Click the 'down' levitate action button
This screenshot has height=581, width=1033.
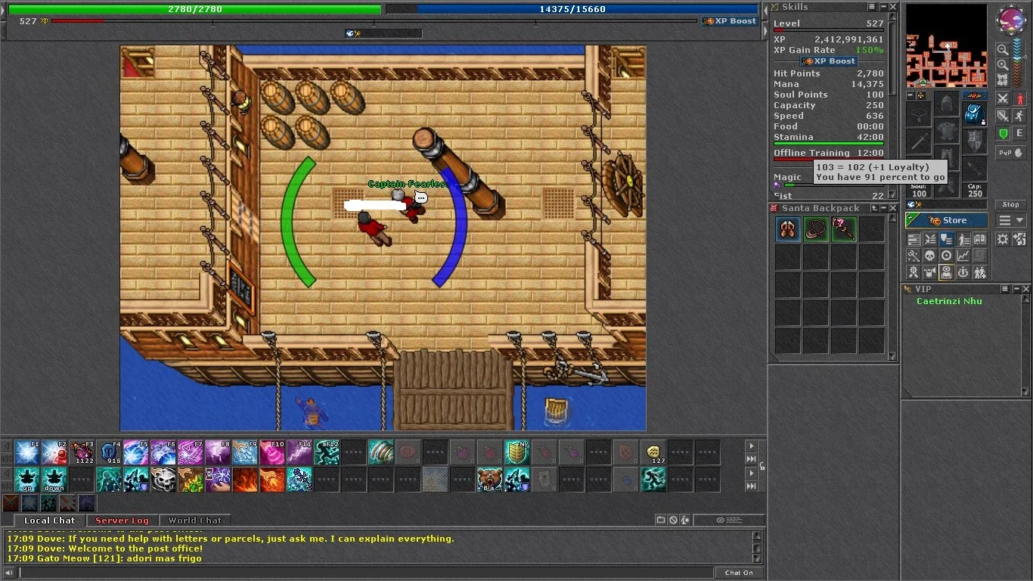pyautogui.click(x=54, y=480)
